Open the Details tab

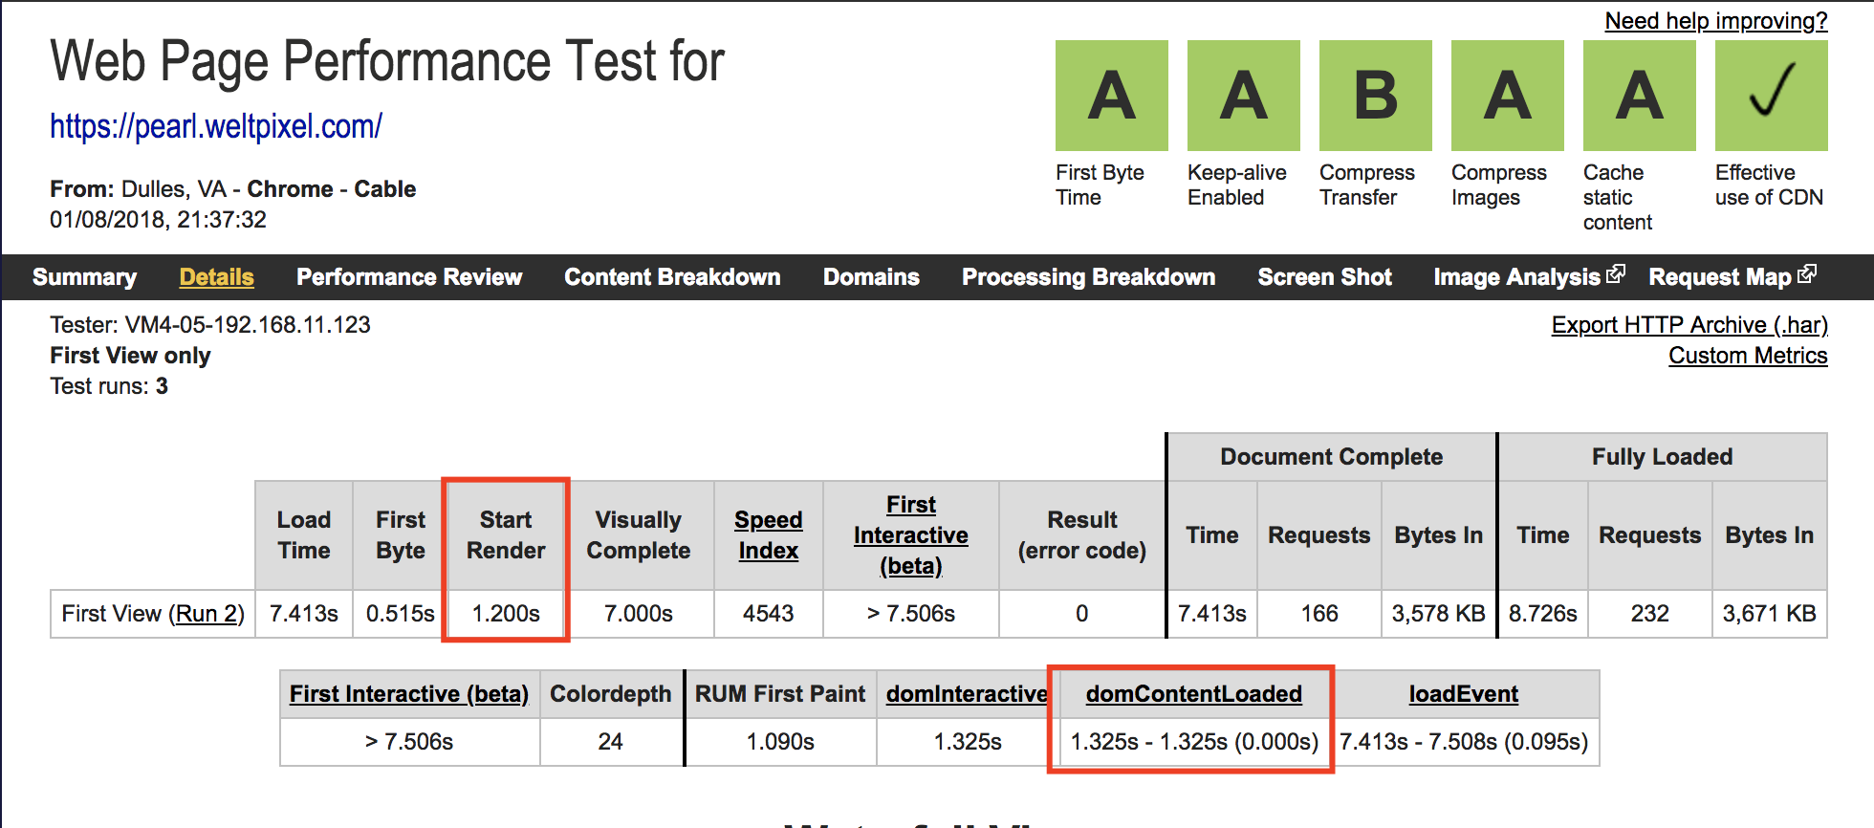click(x=216, y=277)
